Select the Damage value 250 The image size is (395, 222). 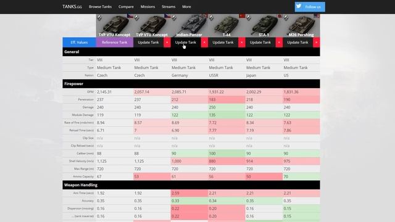212,107
